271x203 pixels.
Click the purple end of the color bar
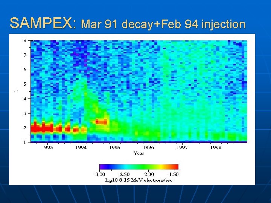tap(103, 167)
